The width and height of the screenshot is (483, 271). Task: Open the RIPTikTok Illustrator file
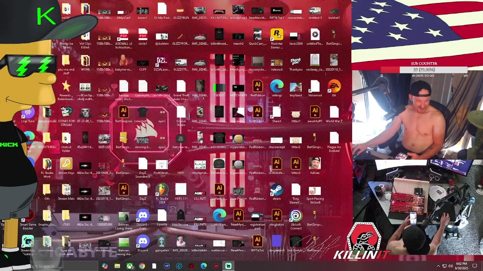(x=257, y=242)
